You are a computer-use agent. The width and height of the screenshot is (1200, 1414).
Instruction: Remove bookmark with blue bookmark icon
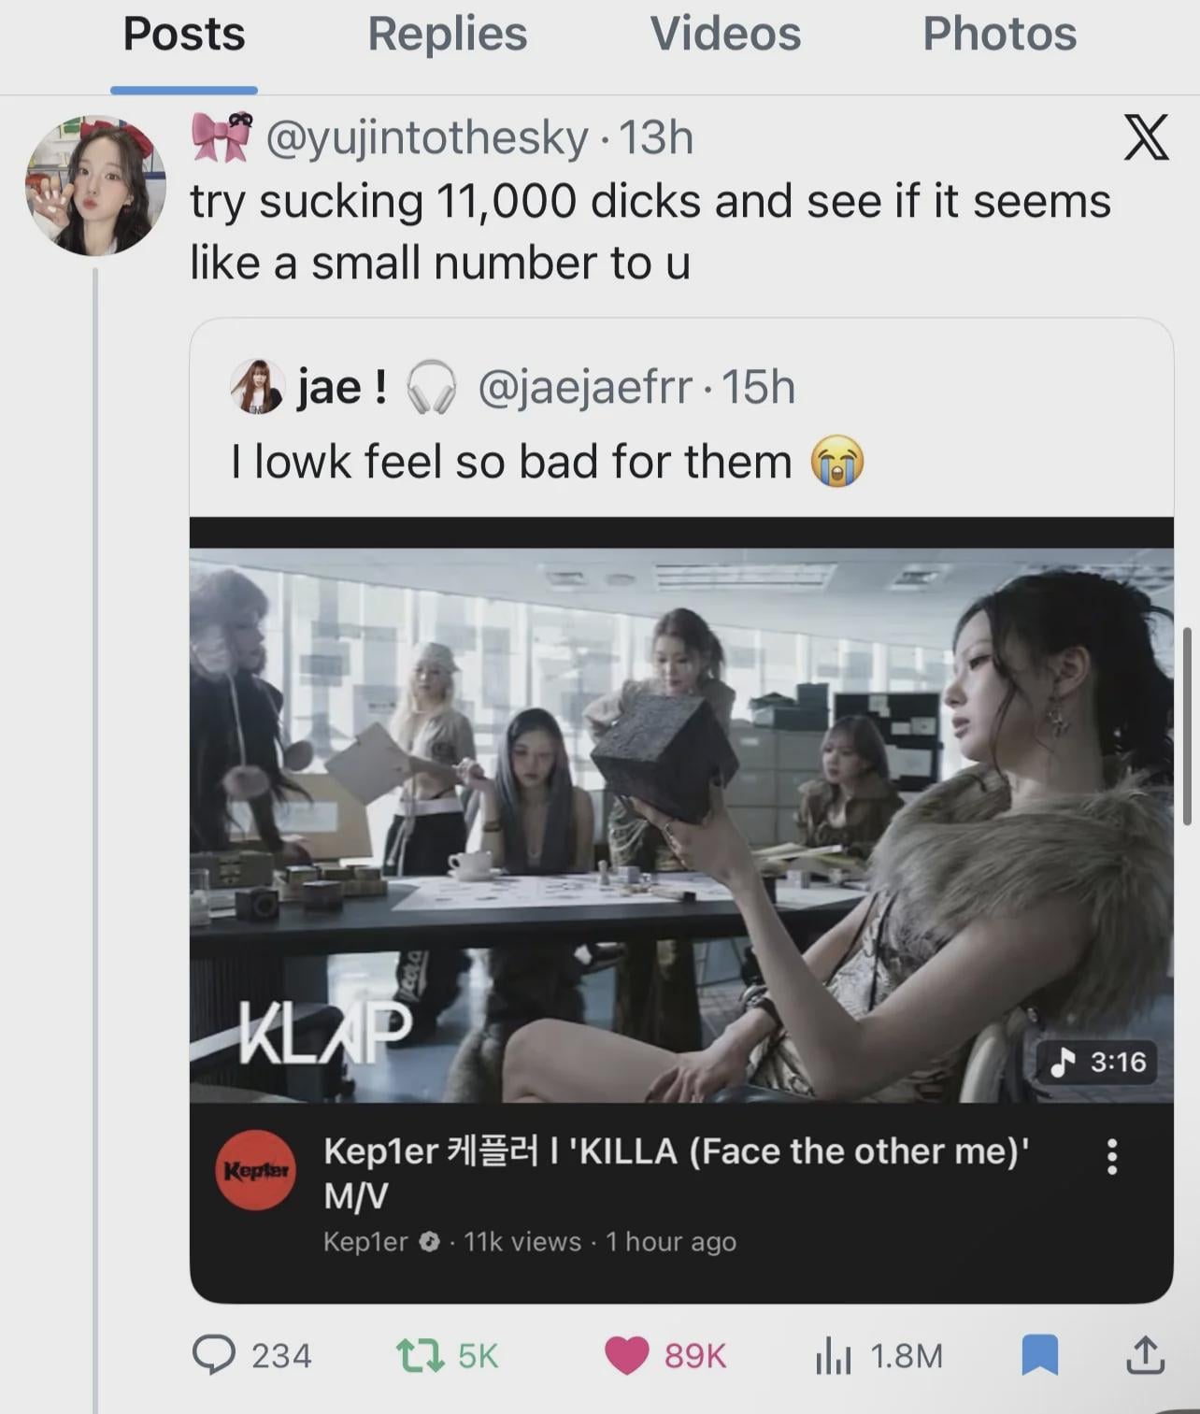1039,1355
